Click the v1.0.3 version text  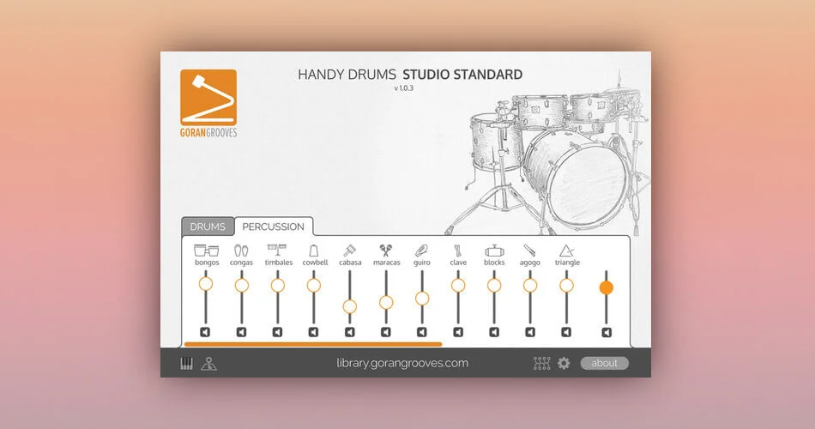[x=403, y=88]
